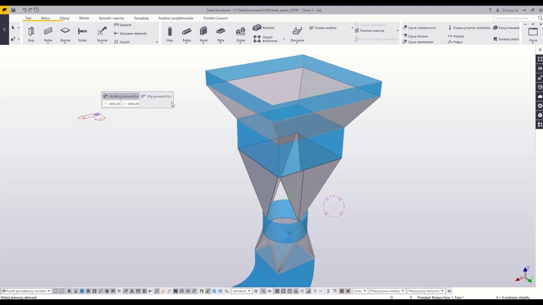Toggle the last eye icon in bottom toolbar
543x305 pixels.
(449, 291)
